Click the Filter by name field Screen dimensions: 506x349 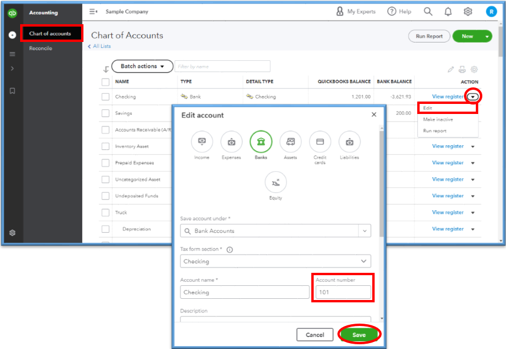point(223,66)
